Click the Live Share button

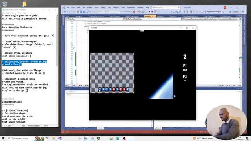click(x=234, y=12)
